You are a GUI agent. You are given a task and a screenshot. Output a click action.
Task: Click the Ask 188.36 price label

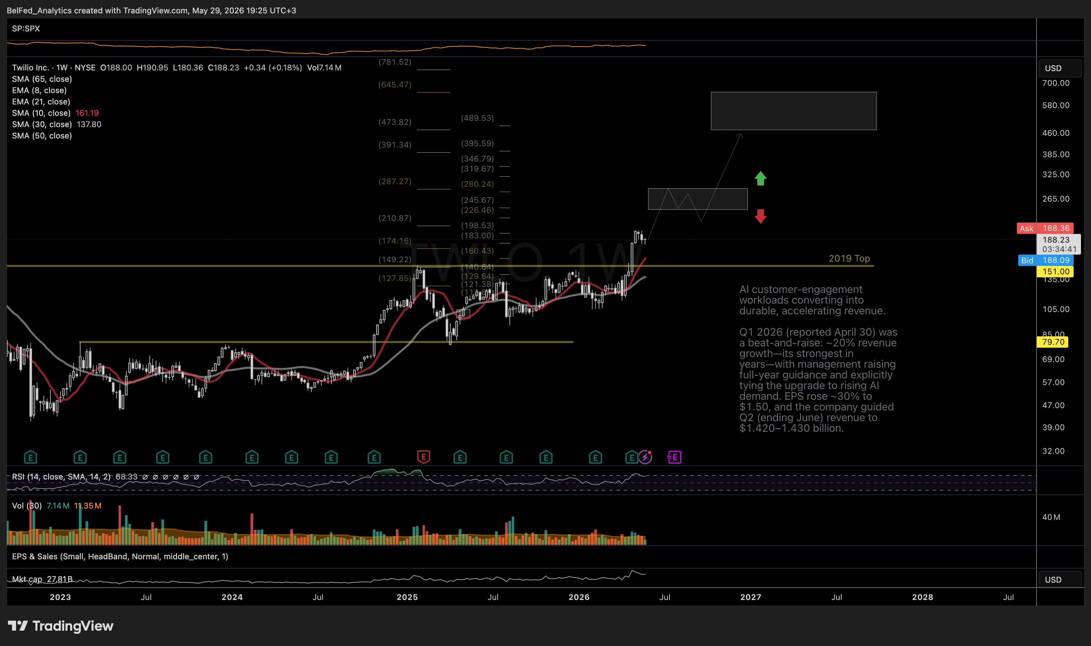(x=1045, y=228)
